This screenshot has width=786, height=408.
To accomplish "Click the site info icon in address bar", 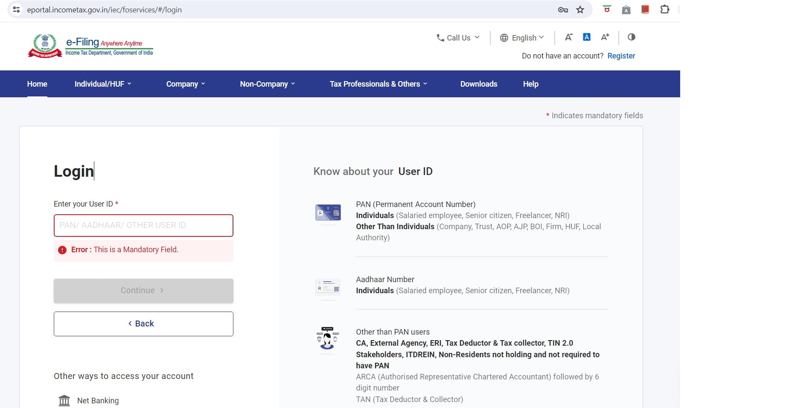I will tap(16, 9).
